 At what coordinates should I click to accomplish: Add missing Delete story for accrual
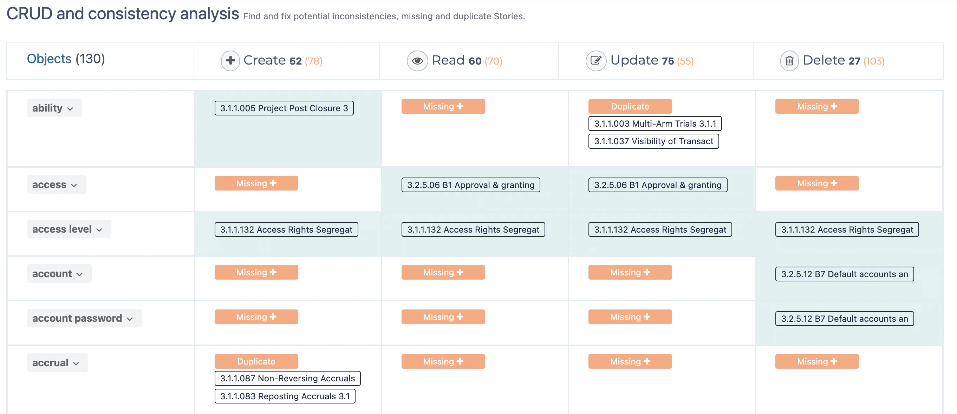click(x=816, y=361)
